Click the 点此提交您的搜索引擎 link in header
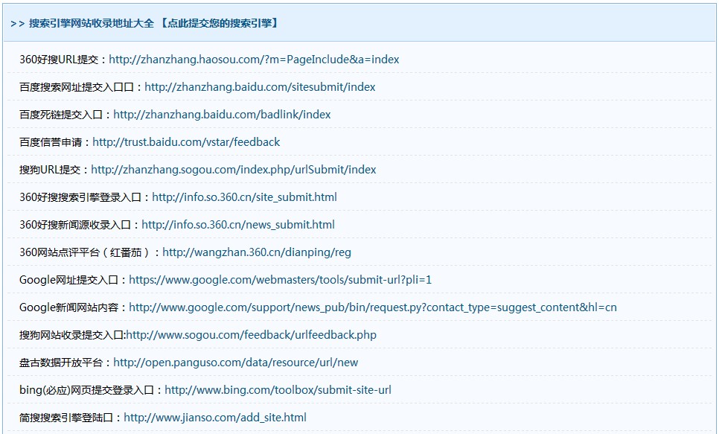 (219, 23)
